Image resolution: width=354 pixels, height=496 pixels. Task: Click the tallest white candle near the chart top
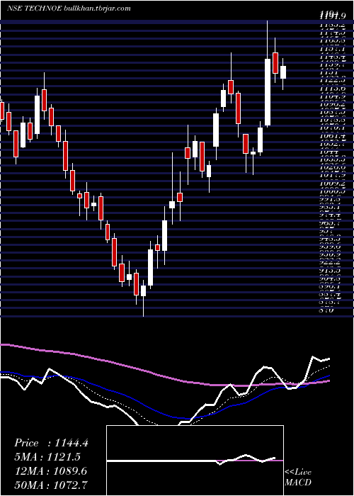click(x=268, y=92)
